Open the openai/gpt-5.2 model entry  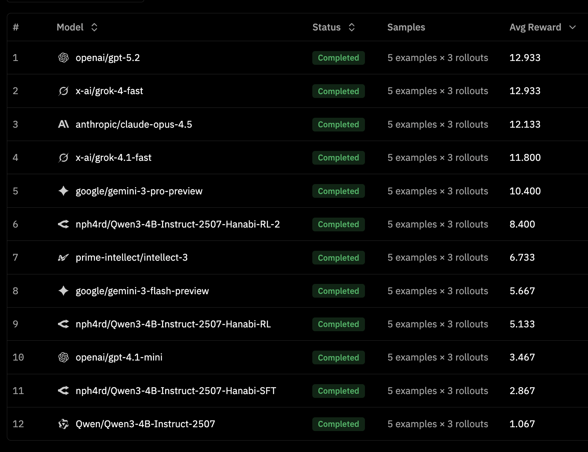pyautogui.click(x=108, y=58)
